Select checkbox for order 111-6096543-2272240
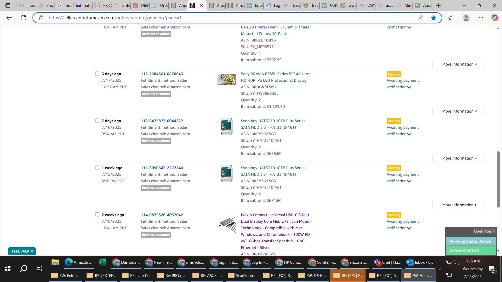 click(97, 168)
